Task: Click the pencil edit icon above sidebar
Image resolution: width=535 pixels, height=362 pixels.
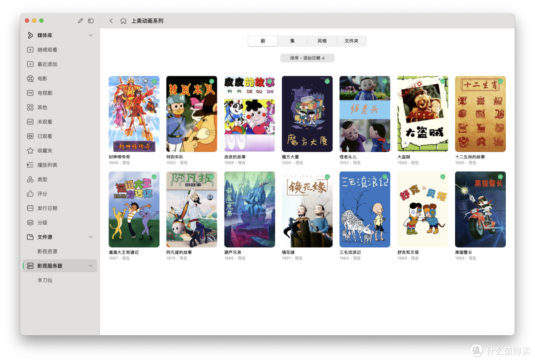Action: point(80,21)
